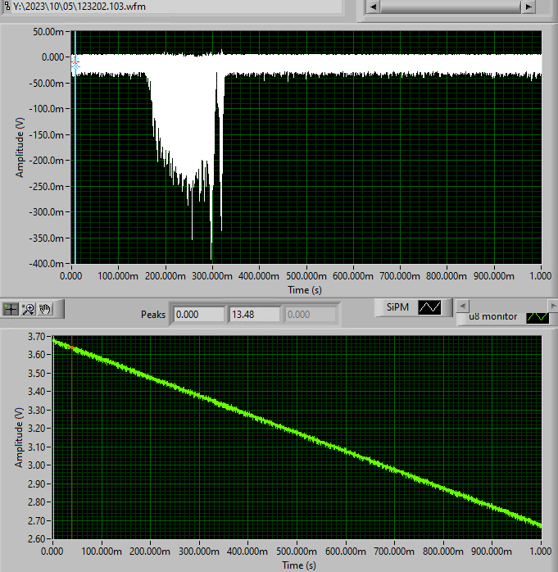Select the hand pan tool

click(45, 309)
